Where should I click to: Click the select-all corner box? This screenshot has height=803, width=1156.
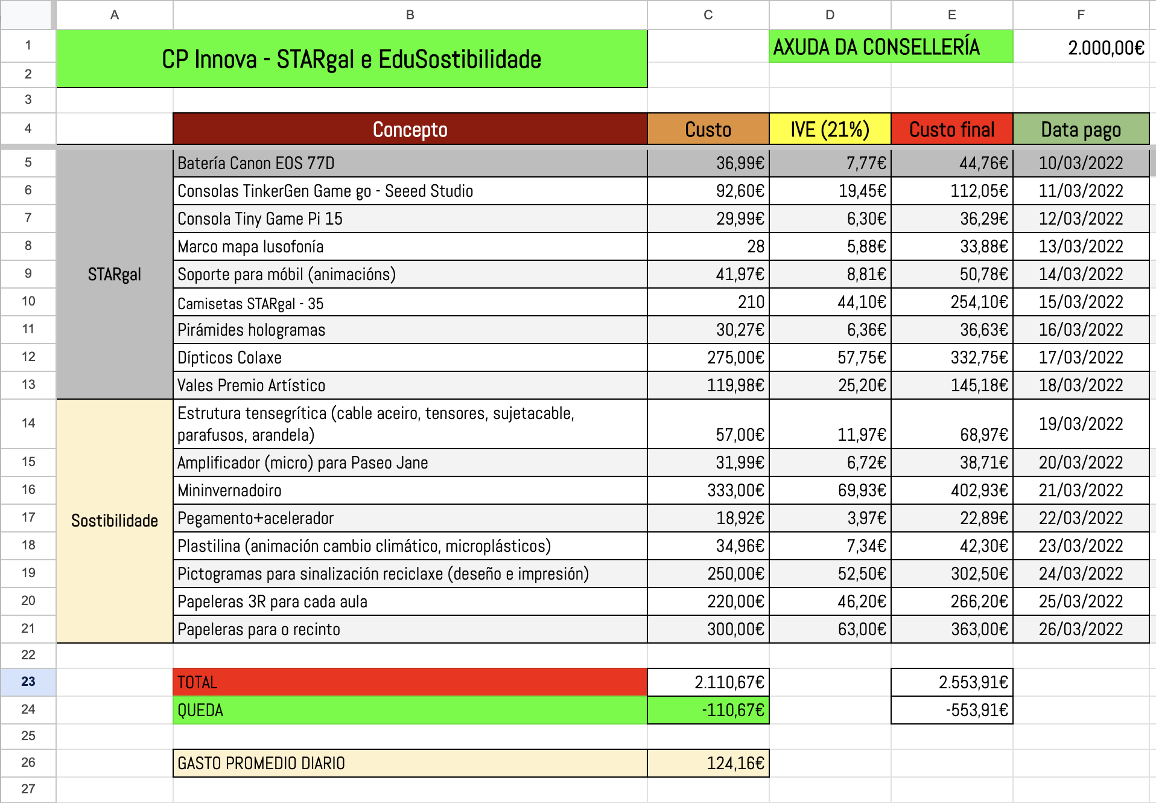27,15
